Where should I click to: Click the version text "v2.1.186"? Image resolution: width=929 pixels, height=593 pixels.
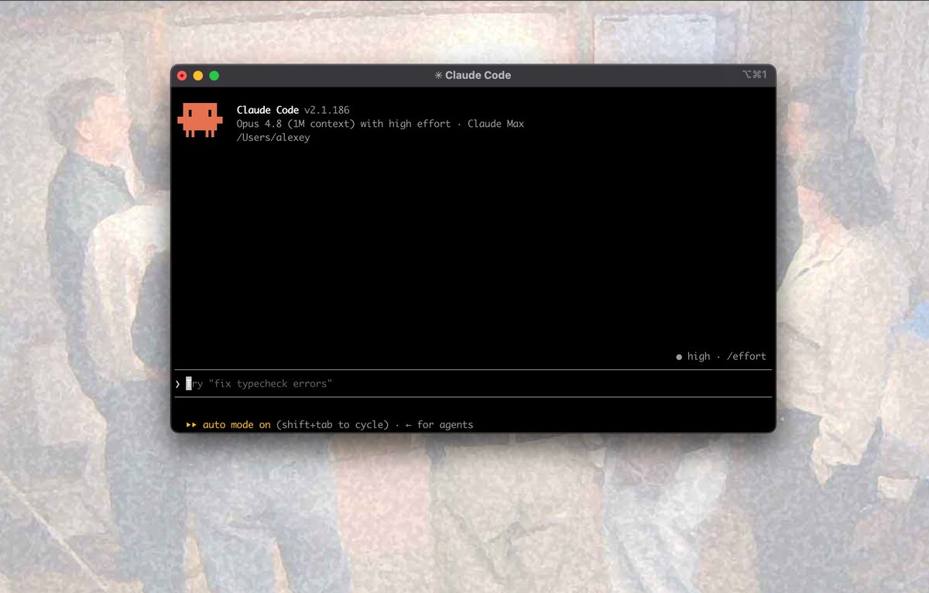coord(327,110)
